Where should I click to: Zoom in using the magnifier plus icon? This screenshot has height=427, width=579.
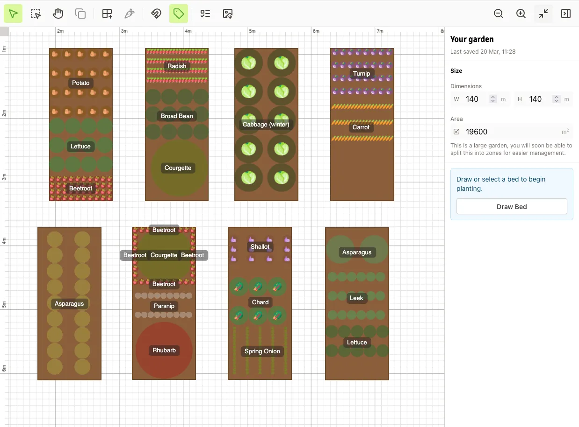pos(521,14)
